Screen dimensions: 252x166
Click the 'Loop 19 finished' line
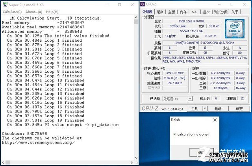click(46, 120)
